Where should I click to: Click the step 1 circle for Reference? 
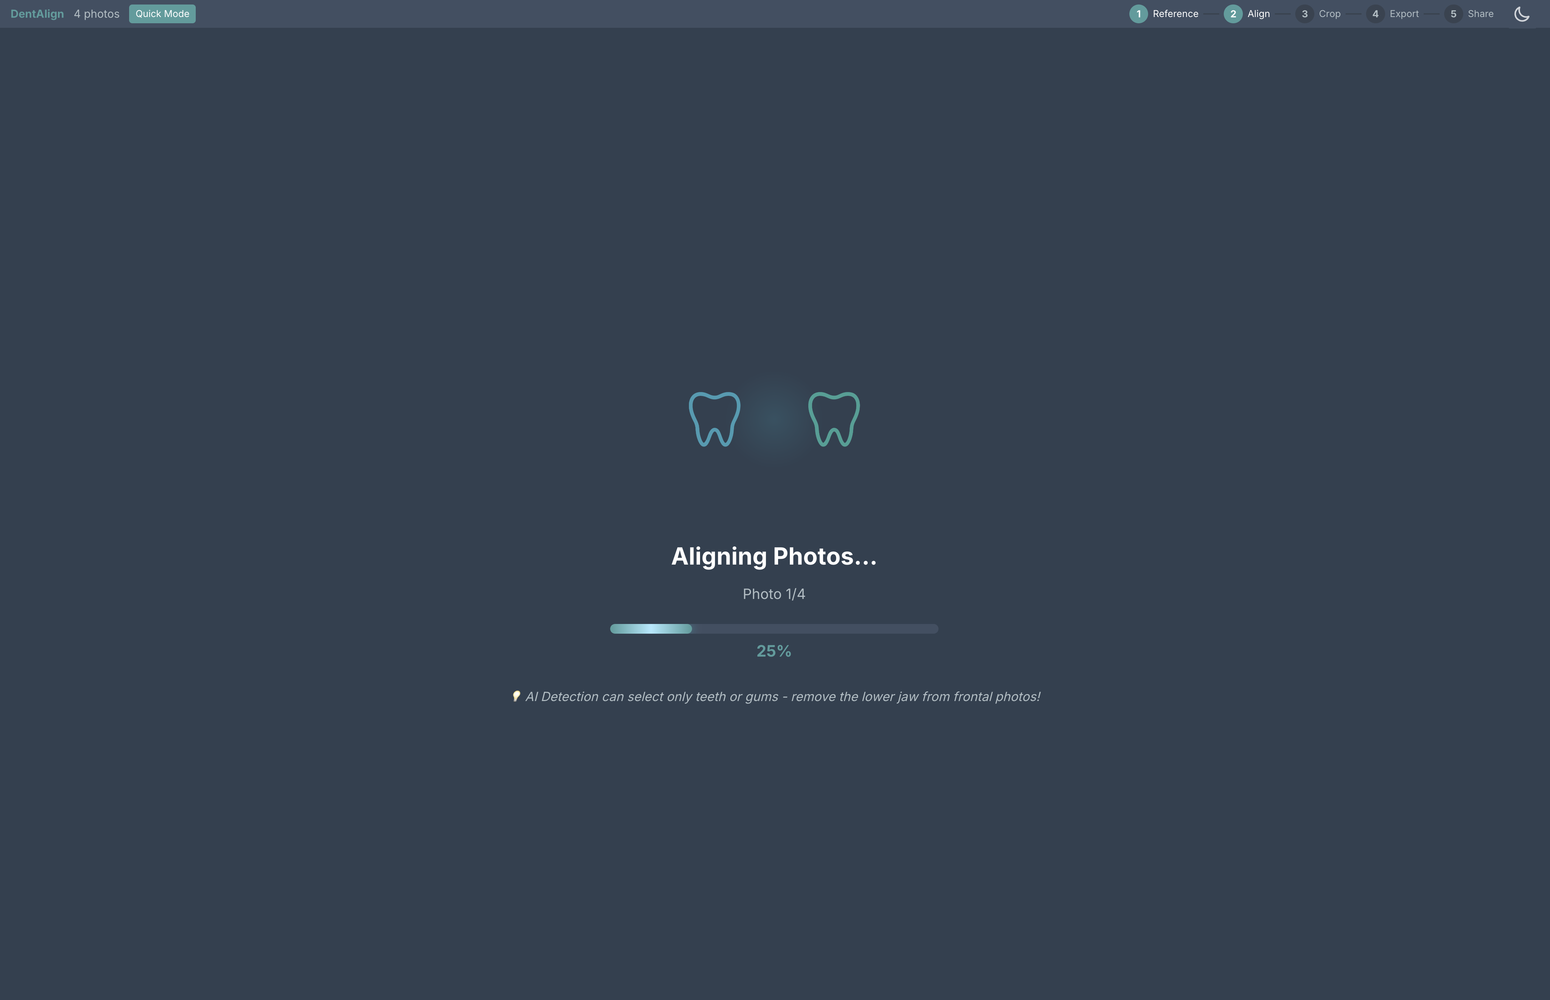click(1138, 14)
